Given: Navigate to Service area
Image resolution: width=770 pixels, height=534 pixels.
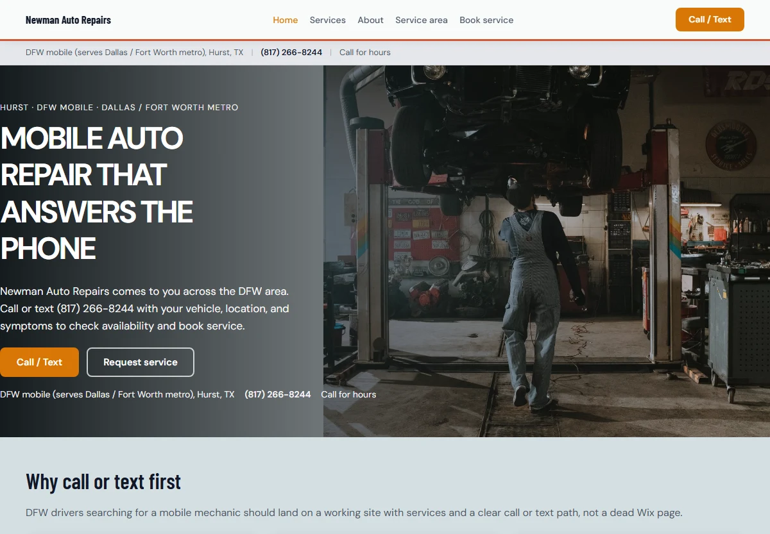Looking at the screenshot, I should 421,20.
